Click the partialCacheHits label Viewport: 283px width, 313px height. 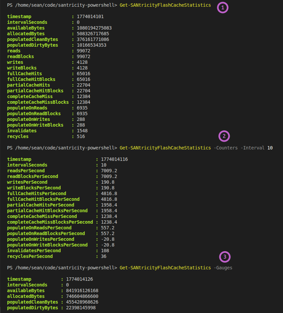tap(29, 85)
